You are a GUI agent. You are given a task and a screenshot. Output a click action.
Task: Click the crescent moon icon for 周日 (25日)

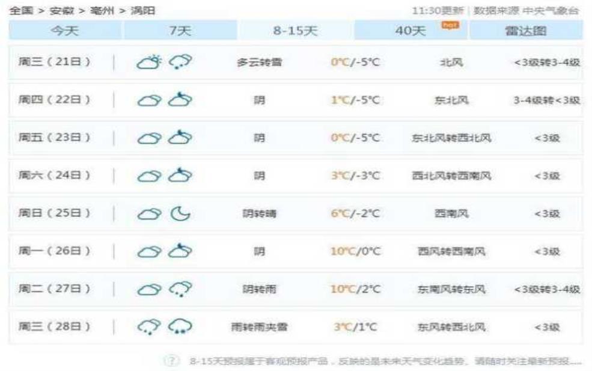coord(180,213)
